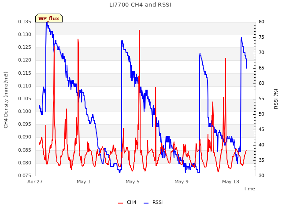Click the 0.085 left axis value
The height and width of the screenshot is (211, 282).
(x=25, y=150)
